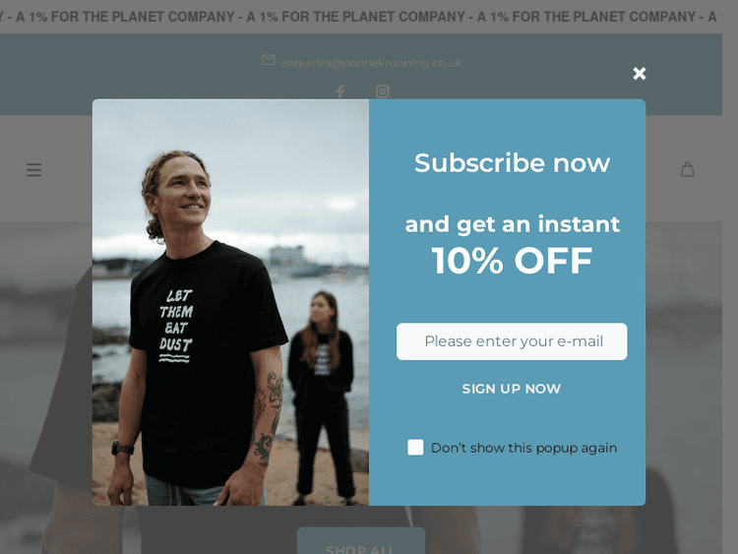Open the shopping bag cart
Image resolution: width=738 pixels, height=554 pixels.
[687, 169]
